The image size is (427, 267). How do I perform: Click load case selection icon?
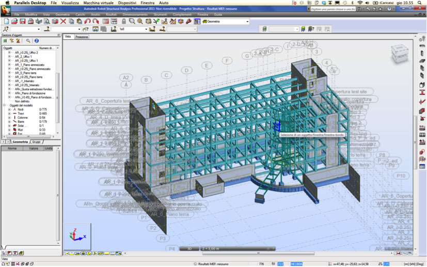coord(114,29)
